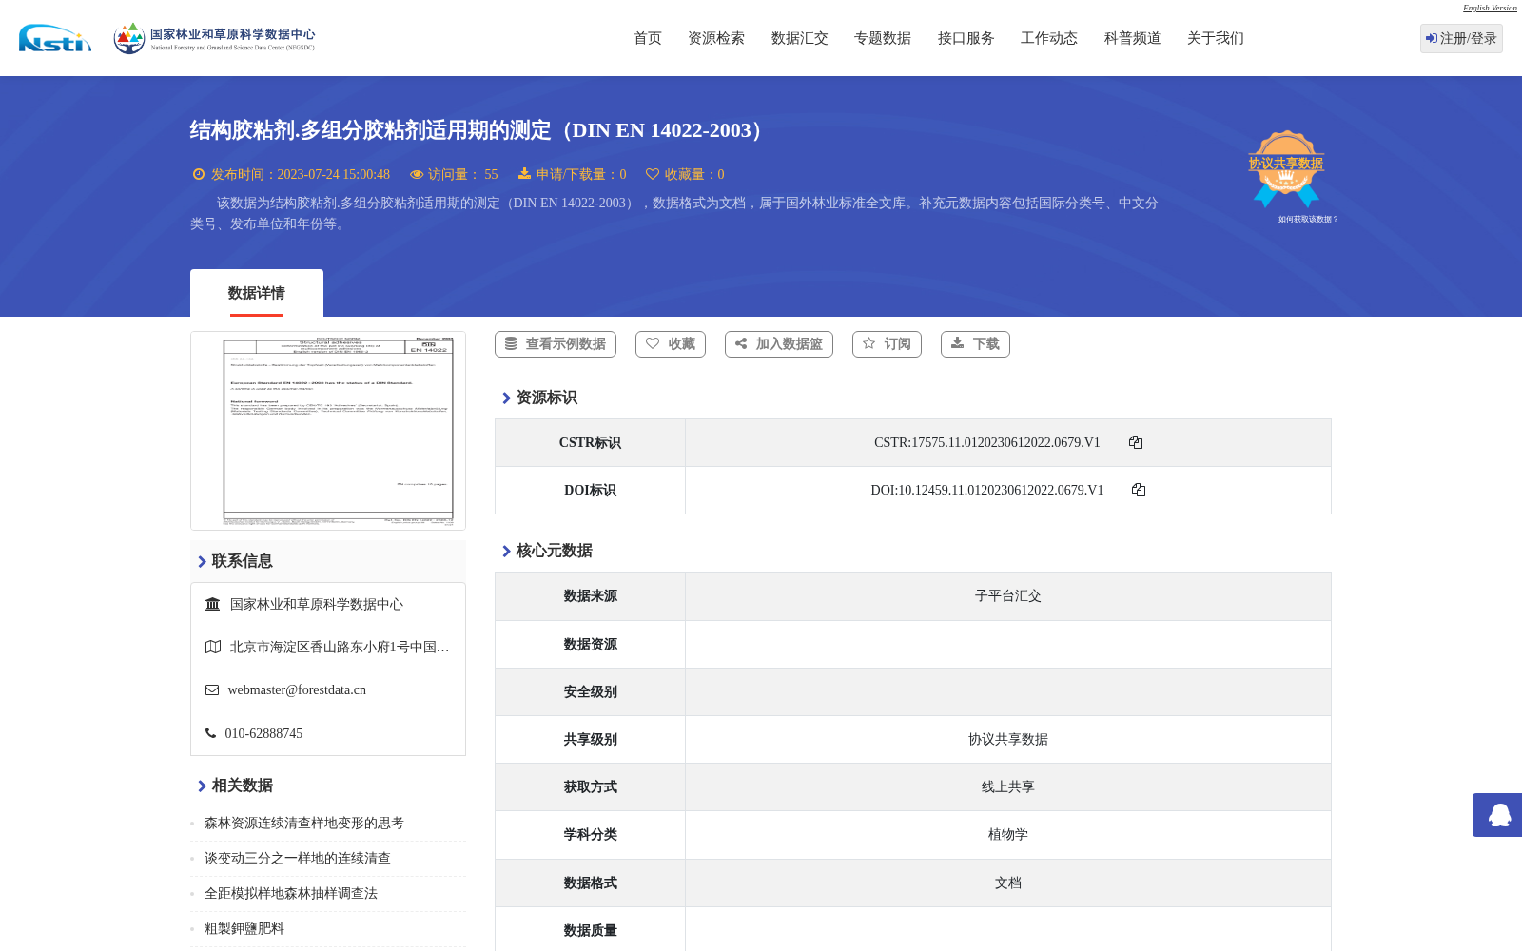The width and height of the screenshot is (1522, 951).
Task: Click the 下载 button
Action: 975,344
